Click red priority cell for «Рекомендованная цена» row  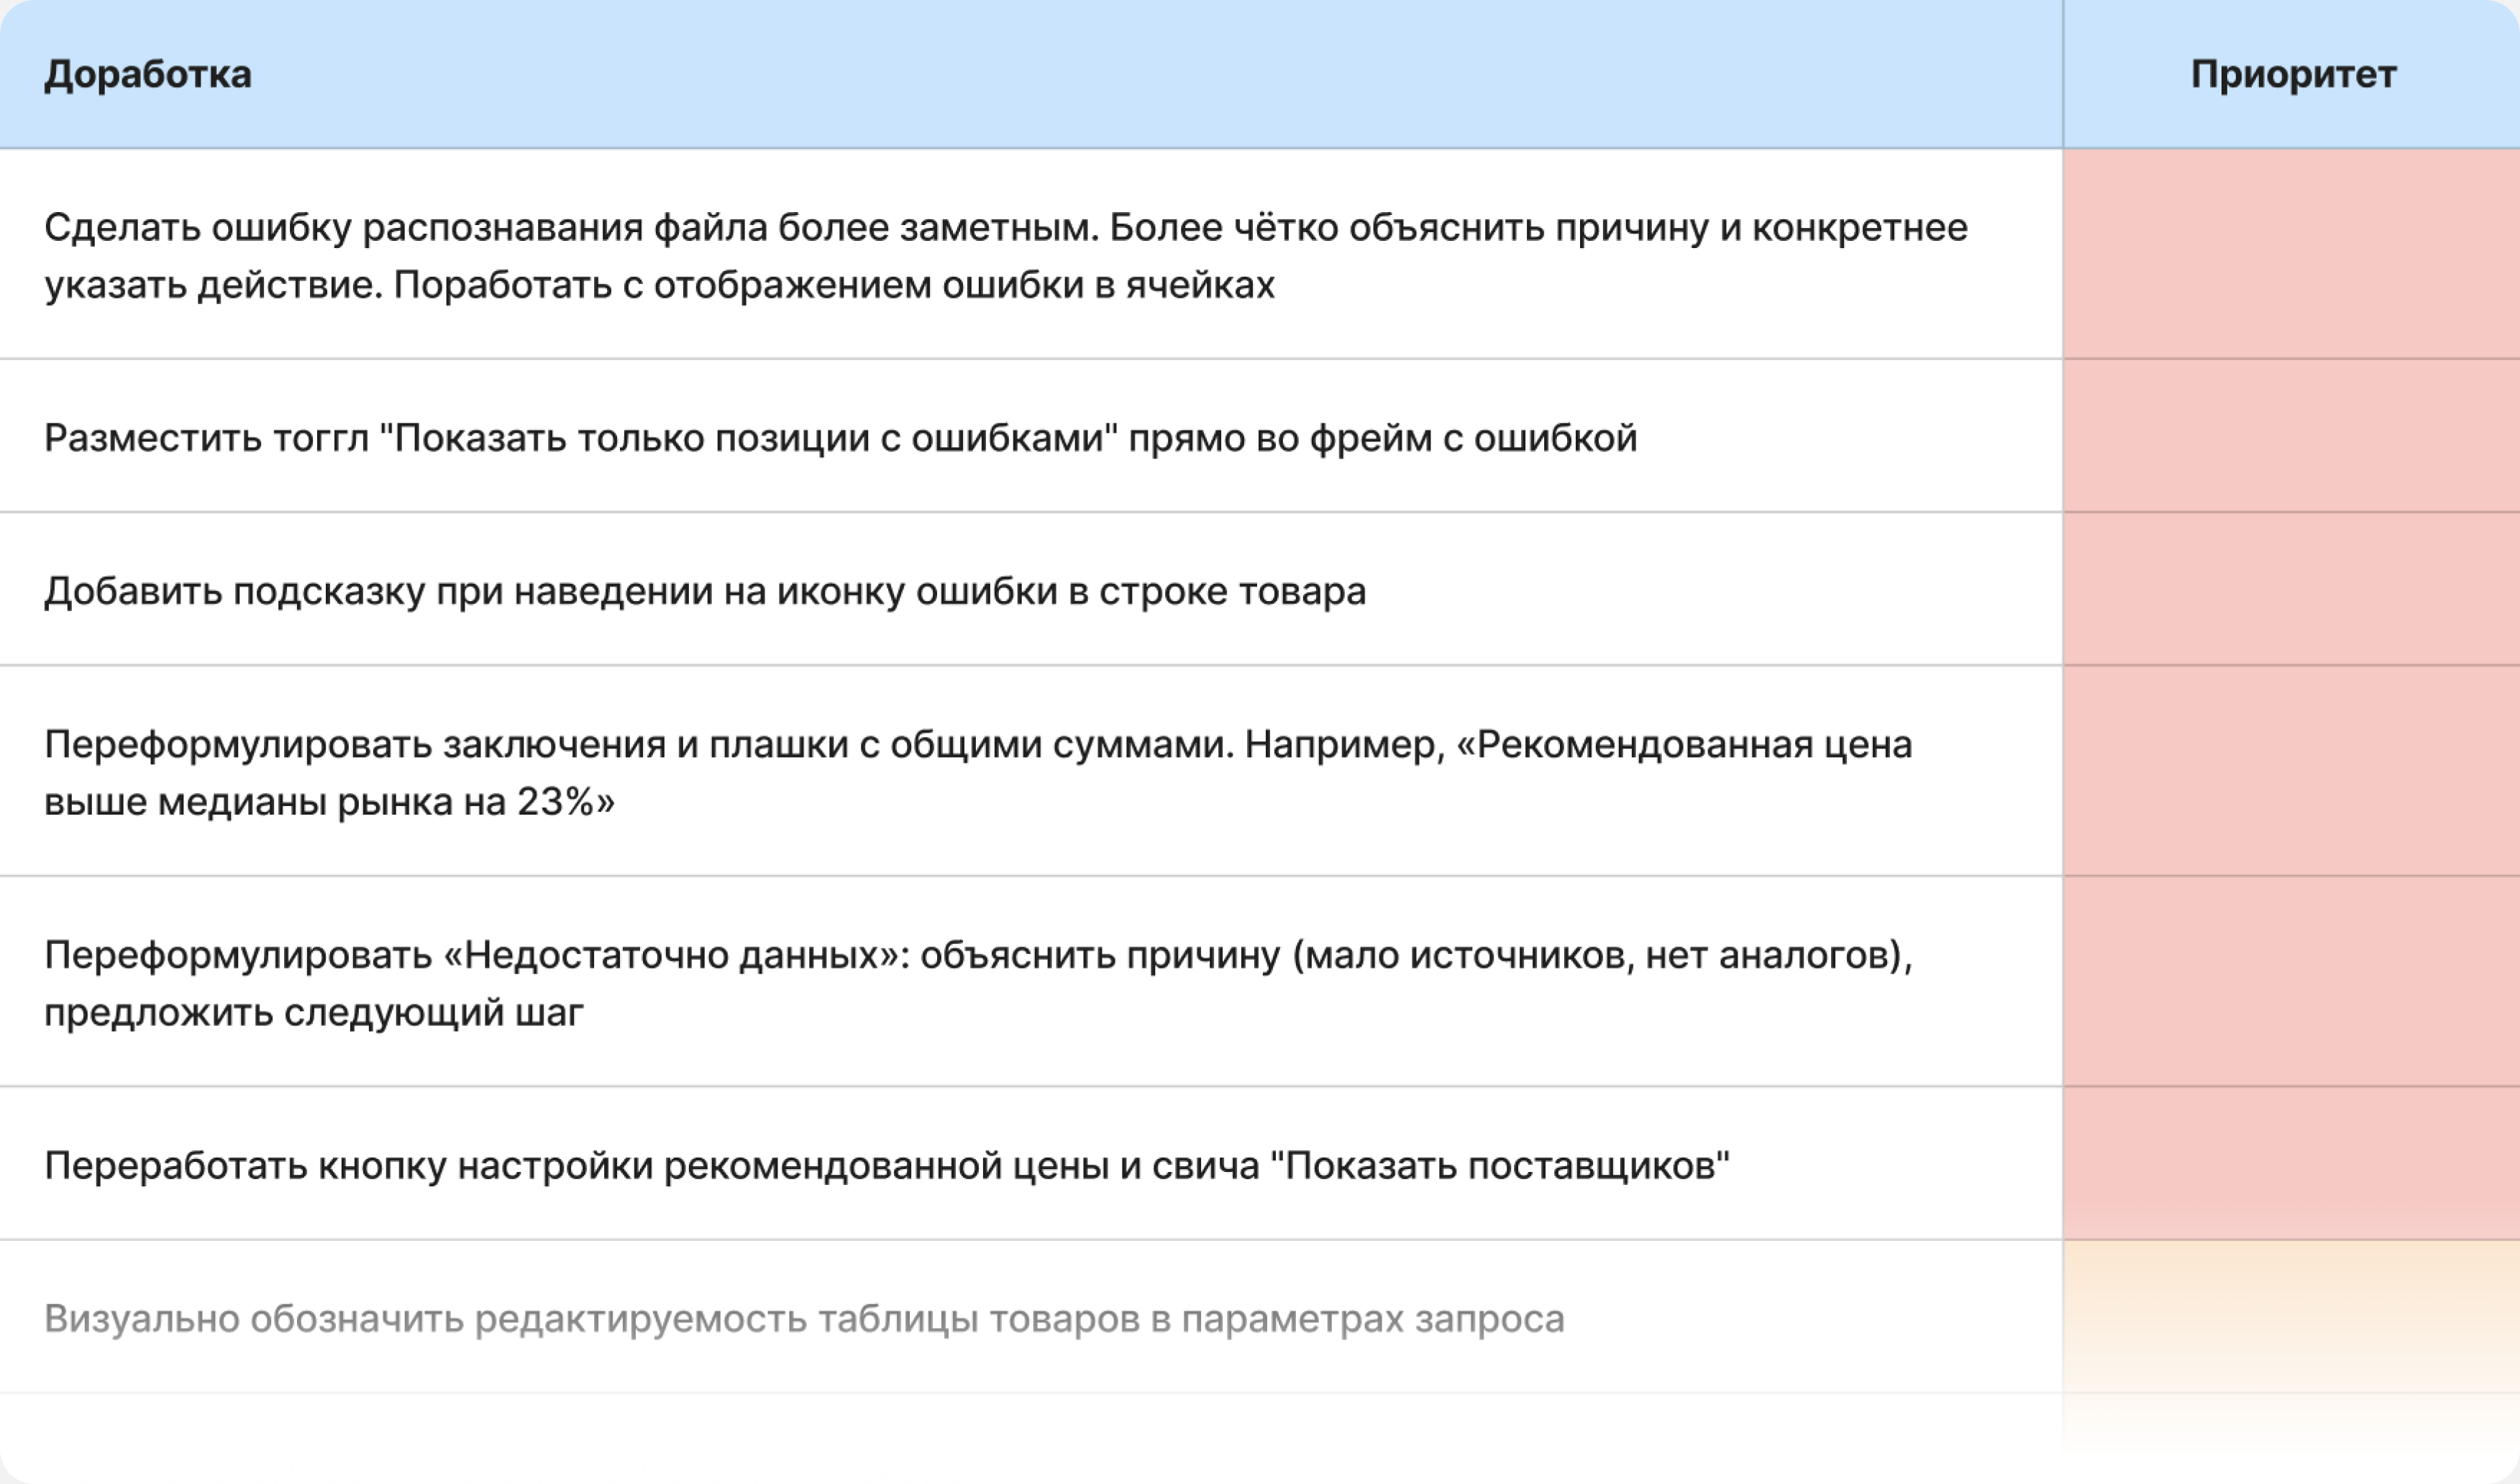point(2292,771)
